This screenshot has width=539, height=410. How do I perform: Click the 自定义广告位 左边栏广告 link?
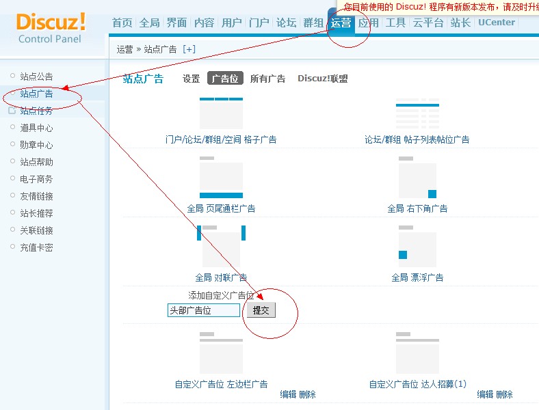point(221,384)
